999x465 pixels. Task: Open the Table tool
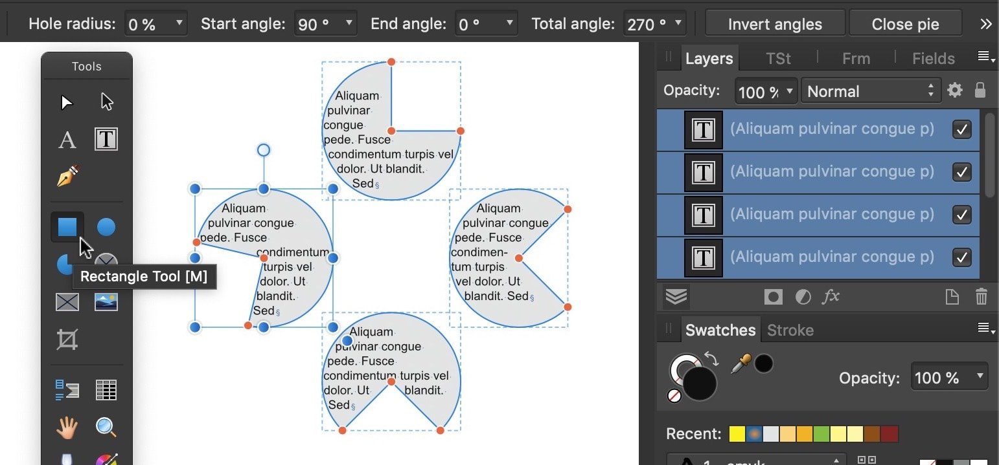pyautogui.click(x=106, y=389)
